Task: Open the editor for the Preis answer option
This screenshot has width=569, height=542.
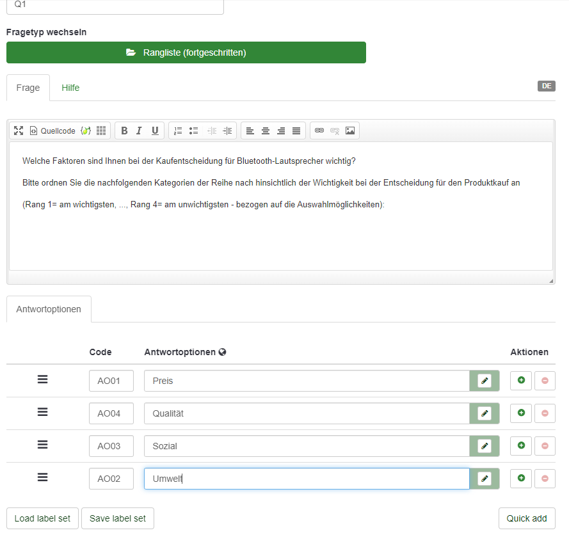Action: [x=485, y=381]
